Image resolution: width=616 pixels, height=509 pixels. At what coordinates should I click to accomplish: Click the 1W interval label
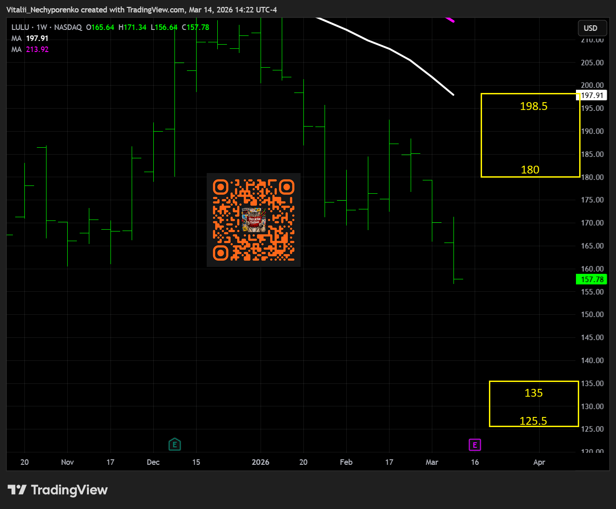pos(42,27)
